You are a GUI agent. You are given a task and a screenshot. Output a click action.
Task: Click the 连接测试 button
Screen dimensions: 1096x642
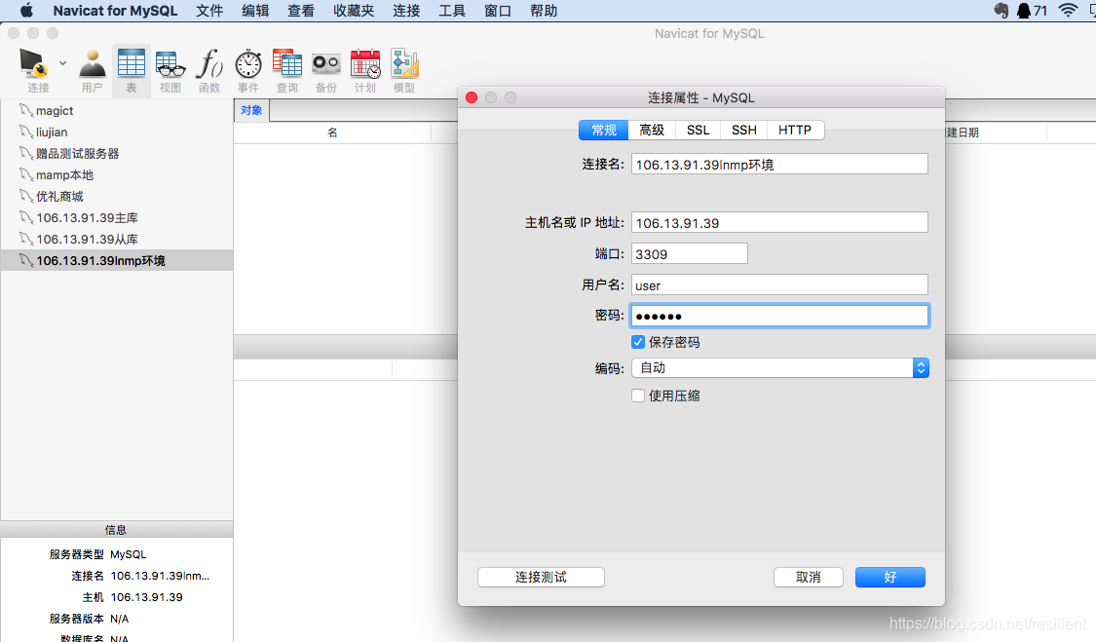coord(541,577)
